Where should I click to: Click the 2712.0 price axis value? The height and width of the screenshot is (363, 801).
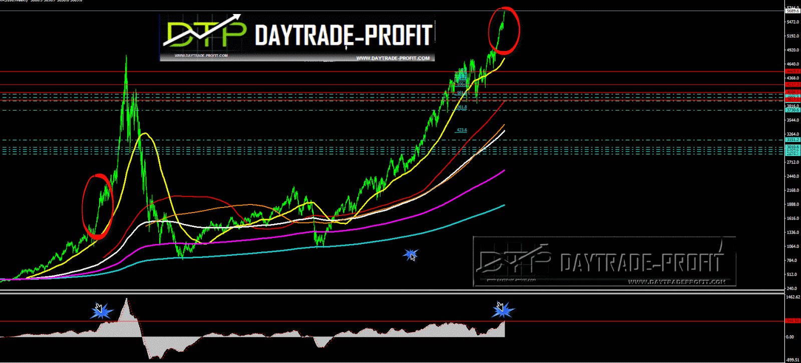[792, 162]
